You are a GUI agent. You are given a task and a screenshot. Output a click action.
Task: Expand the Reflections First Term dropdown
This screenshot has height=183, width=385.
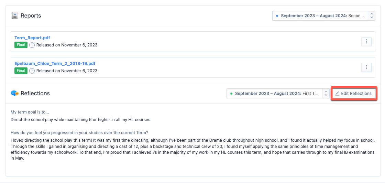point(278,93)
